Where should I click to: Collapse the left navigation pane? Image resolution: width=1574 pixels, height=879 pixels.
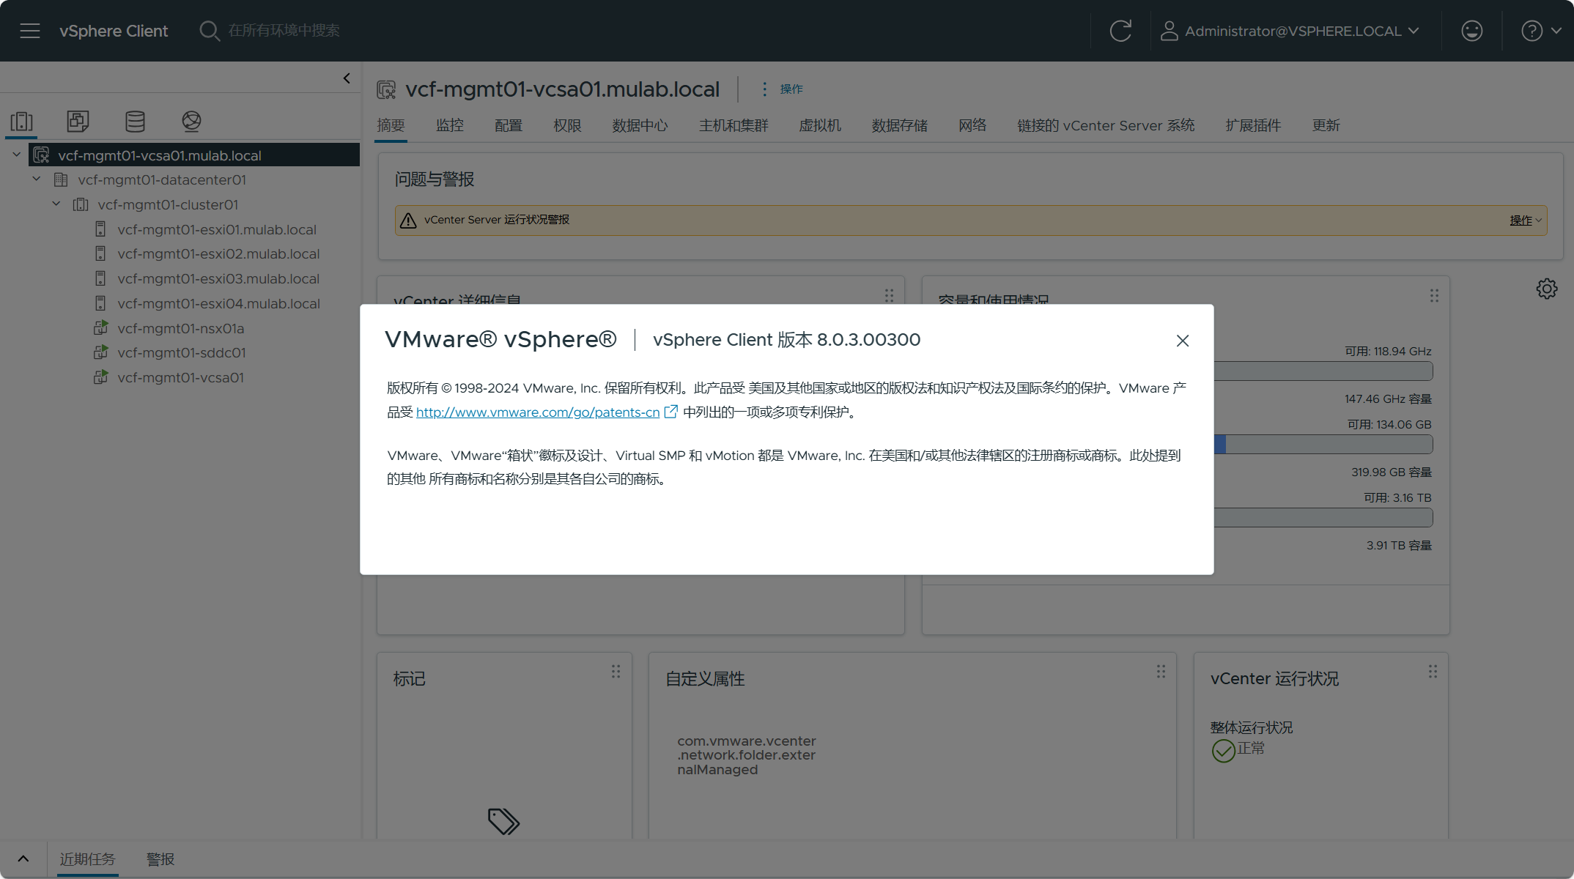click(x=347, y=78)
